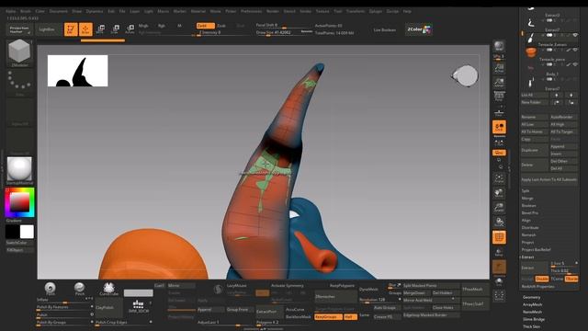Open the Document menu

[x=59, y=11]
